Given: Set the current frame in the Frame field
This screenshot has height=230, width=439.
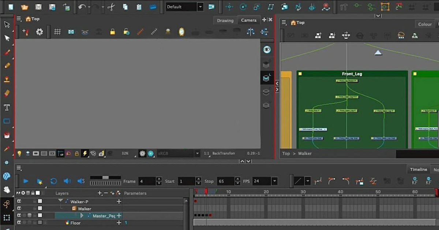Looking at the screenshot, I should 146,181.
